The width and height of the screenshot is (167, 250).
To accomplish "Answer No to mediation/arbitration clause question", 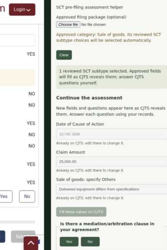I will (x=90, y=242).
